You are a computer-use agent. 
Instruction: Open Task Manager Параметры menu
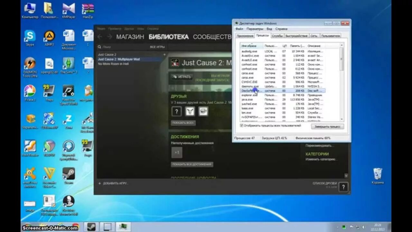click(x=255, y=29)
